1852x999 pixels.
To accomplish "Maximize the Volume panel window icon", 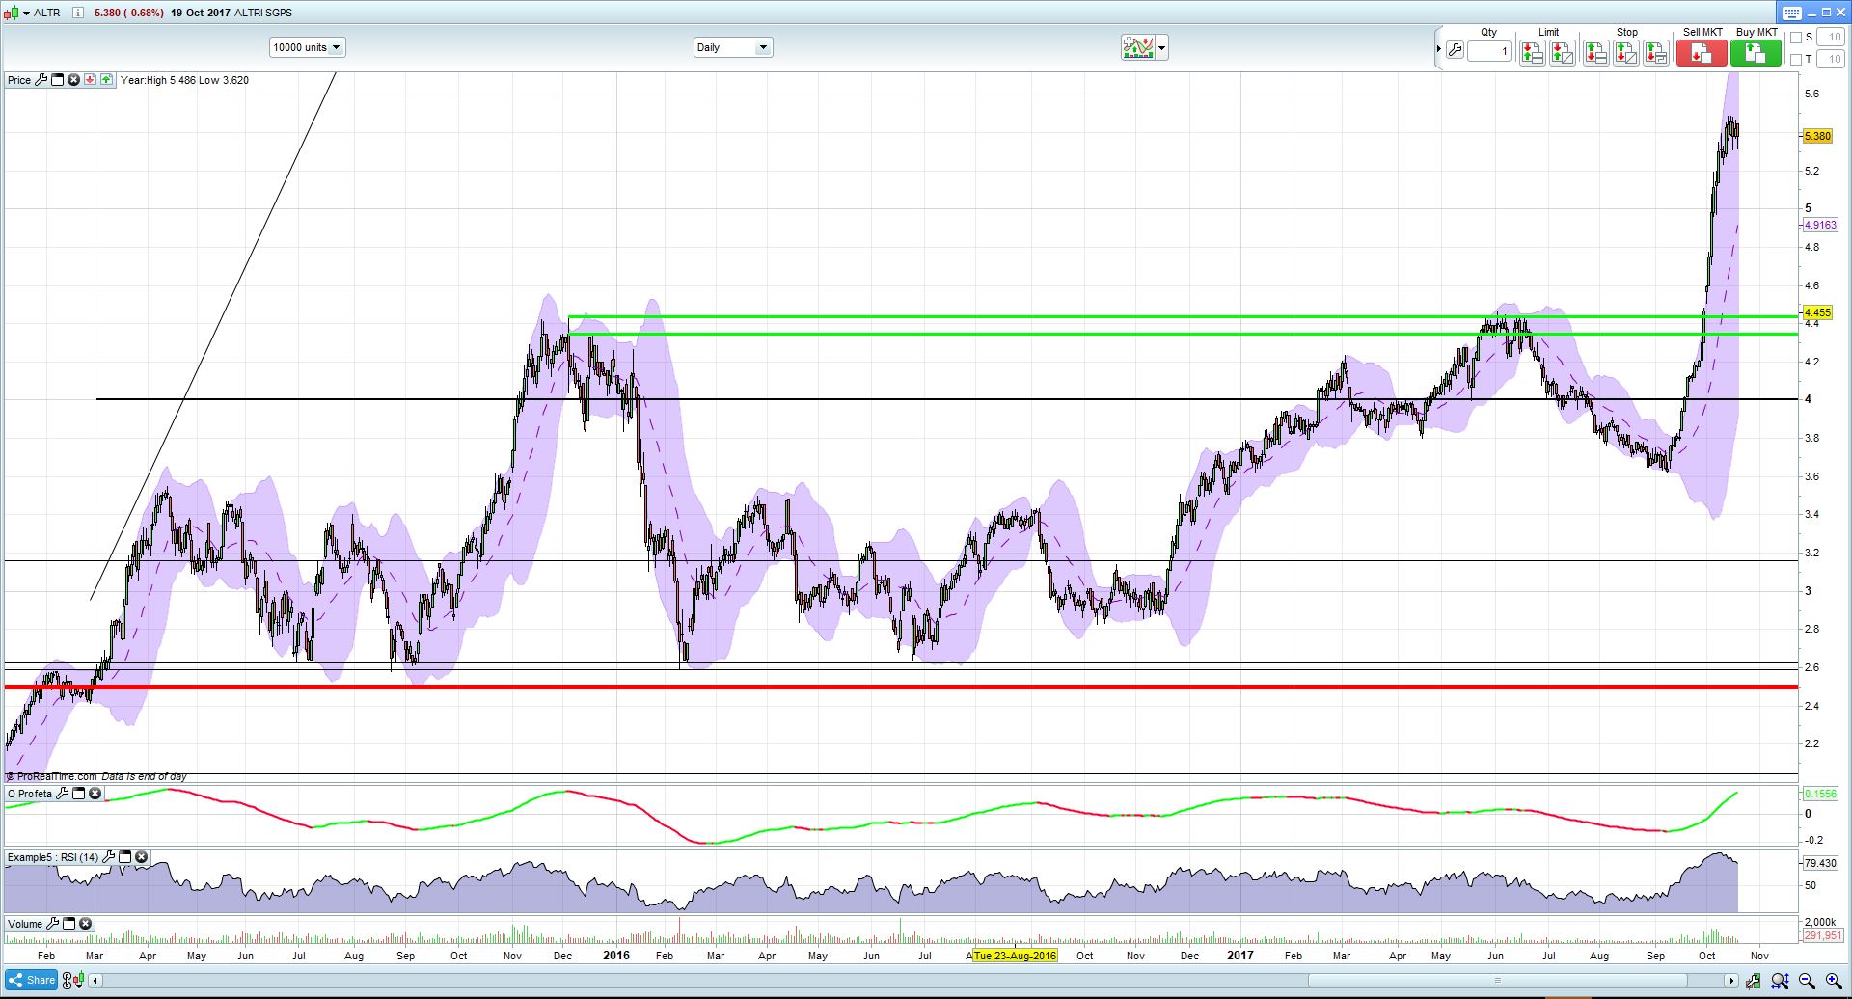I will (x=69, y=924).
